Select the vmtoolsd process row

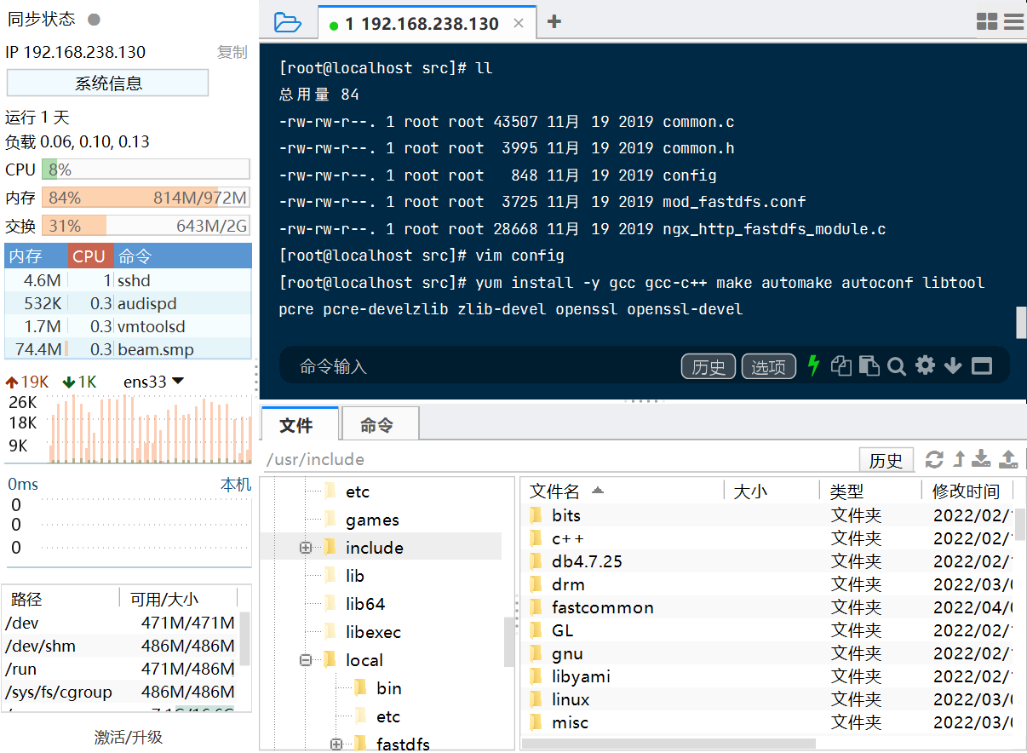click(x=128, y=326)
